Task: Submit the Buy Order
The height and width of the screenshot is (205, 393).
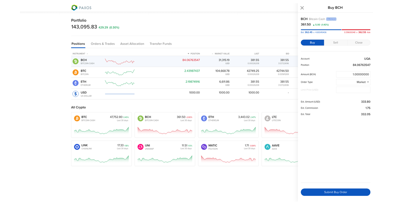Action: click(x=335, y=192)
